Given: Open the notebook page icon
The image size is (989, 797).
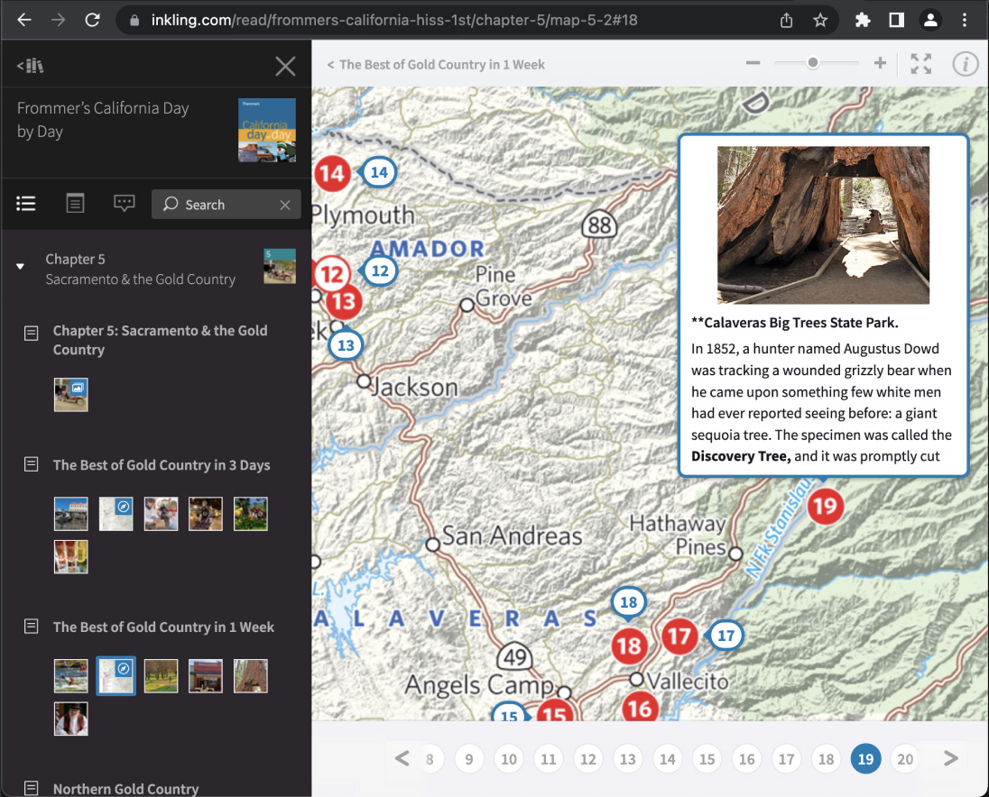Looking at the screenshot, I should pyautogui.click(x=75, y=204).
